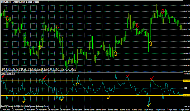Select the 29 Mar 01:00 time label
This screenshot has height=111, width=190.
(89, 109)
